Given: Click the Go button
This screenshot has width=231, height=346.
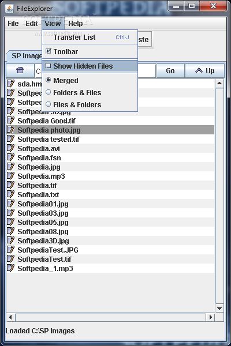Looking at the screenshot, I should (170, 70).
